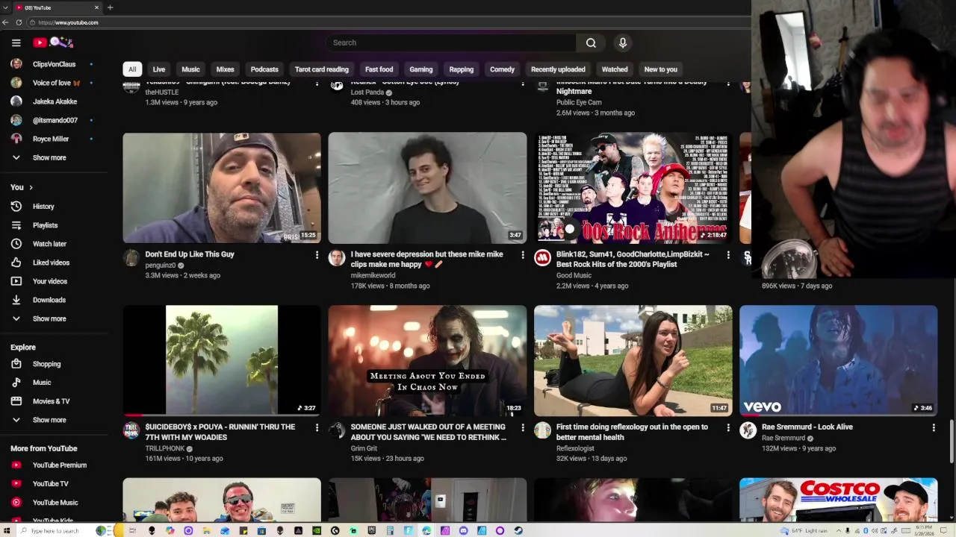Expand subscriptions with Show more
This screenshot has width=956, height=537.
point(49,158)
